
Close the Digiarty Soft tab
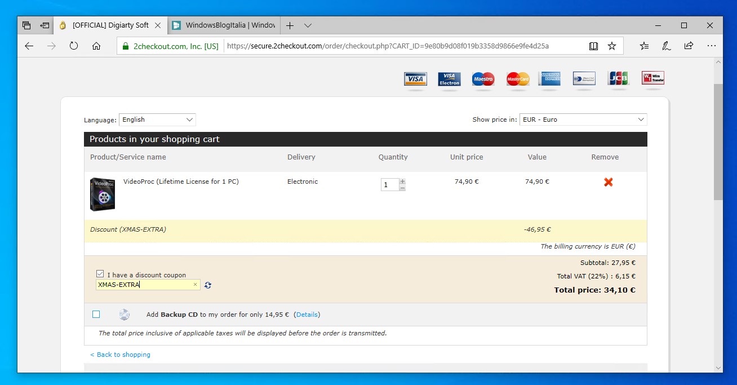[158, 25]
